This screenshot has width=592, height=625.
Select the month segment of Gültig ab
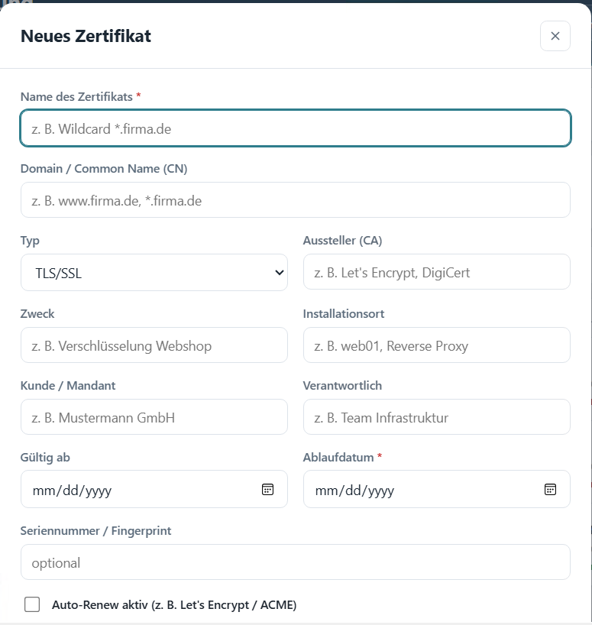[44, 491]
